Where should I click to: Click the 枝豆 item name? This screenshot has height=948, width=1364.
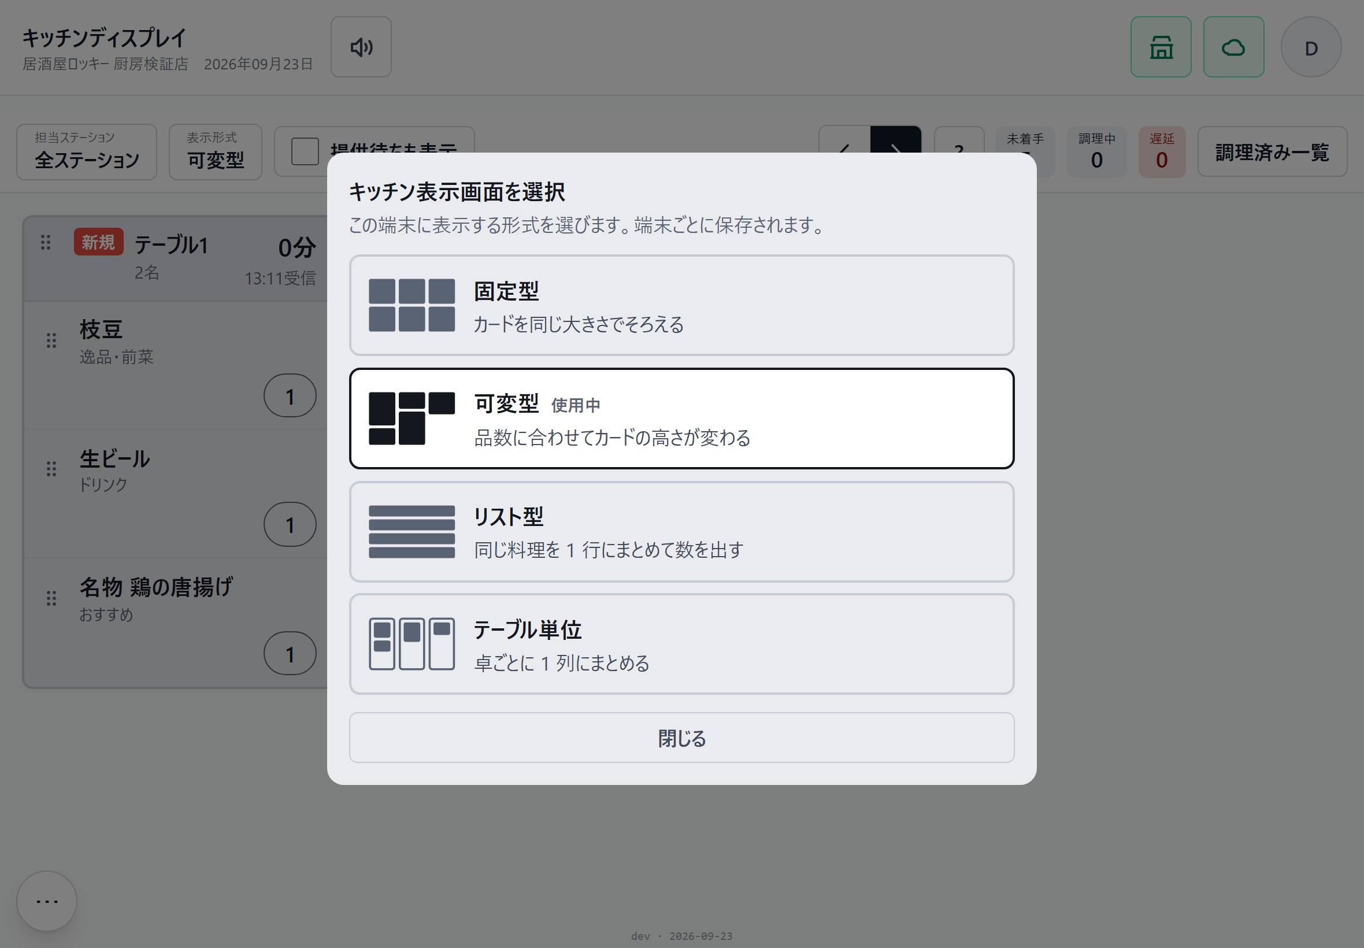coord(101,329)
